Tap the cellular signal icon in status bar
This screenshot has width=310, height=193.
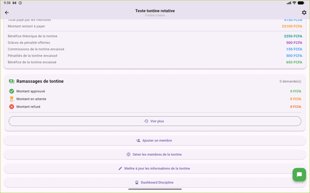(289, 3)
